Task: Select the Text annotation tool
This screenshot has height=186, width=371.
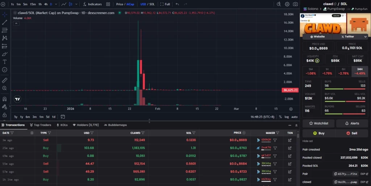Action: click(5, 62)
